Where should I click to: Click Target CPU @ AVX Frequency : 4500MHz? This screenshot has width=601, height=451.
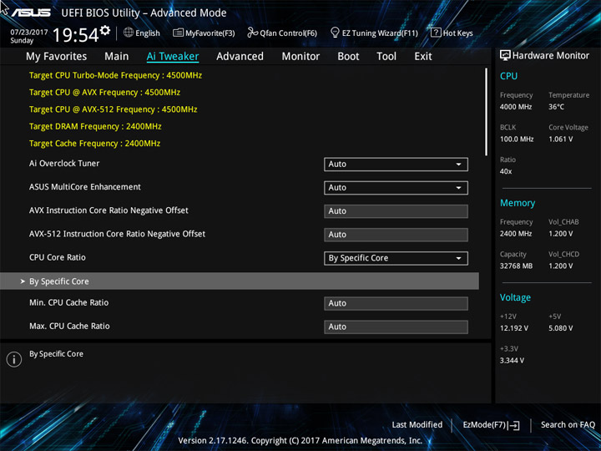pos(104,93)
